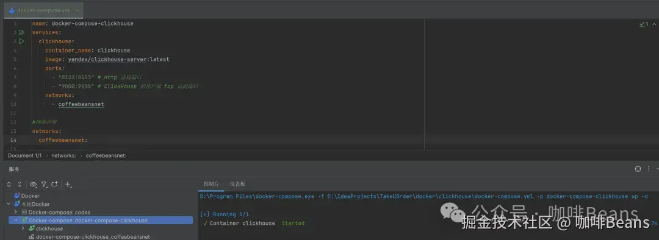
Task: Click the 服务 panel title
Action: [14, 169]
